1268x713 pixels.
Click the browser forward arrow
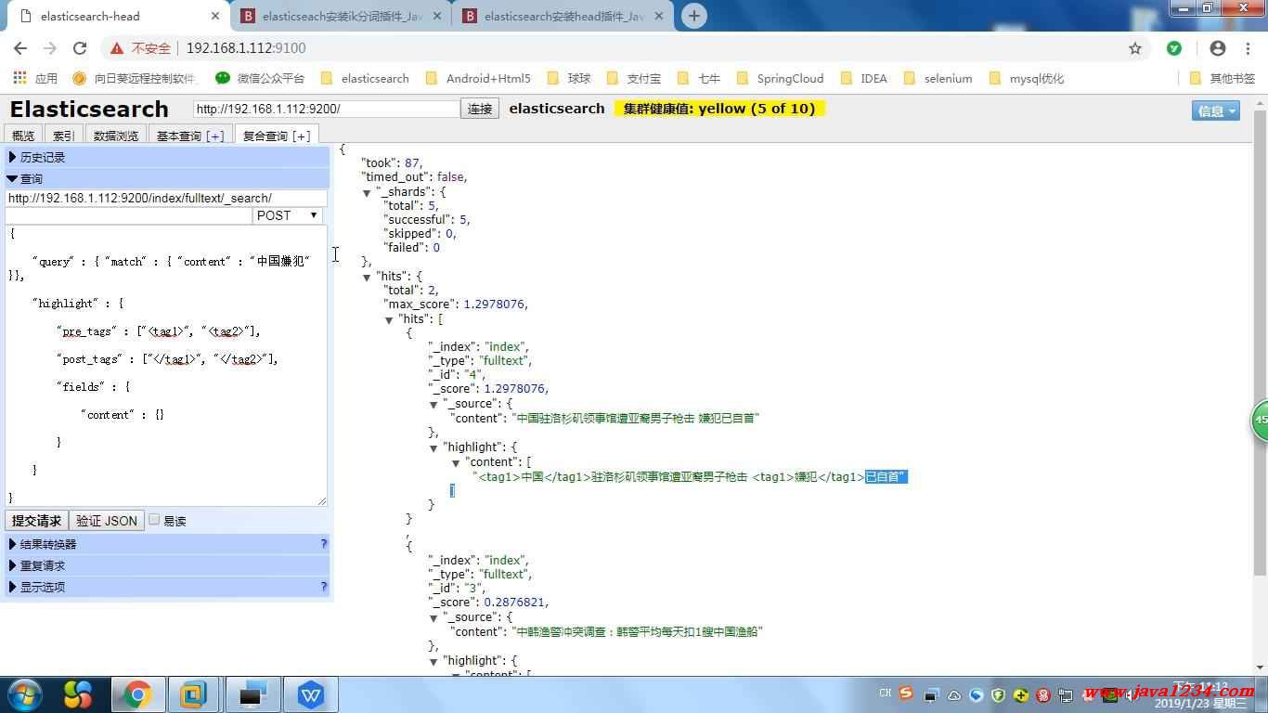(x=50, y=48)
